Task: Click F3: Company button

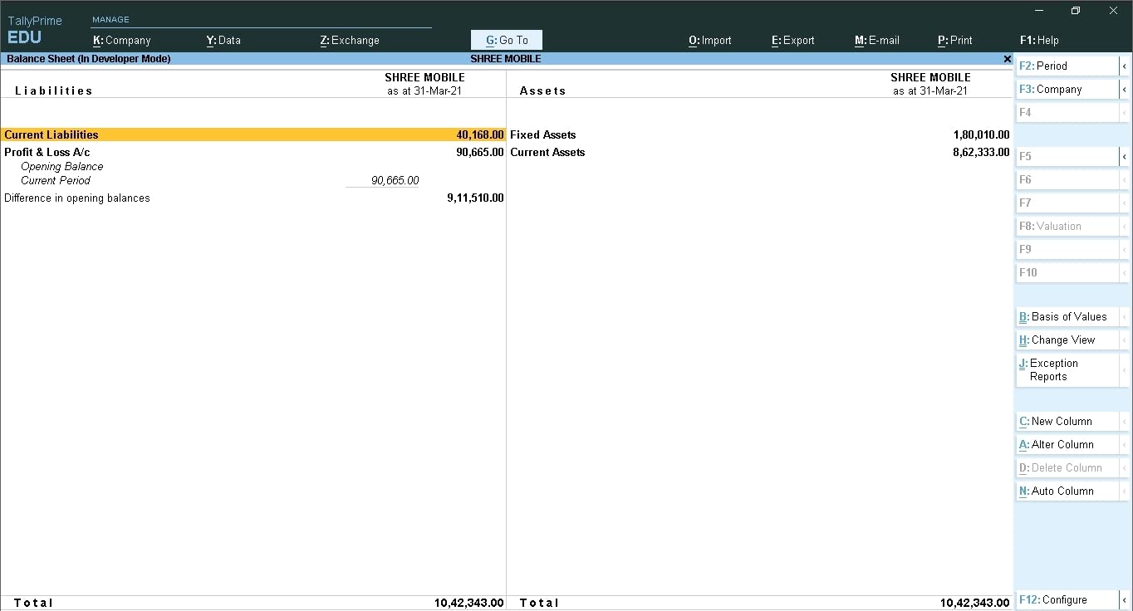Action: (1067, 89)
